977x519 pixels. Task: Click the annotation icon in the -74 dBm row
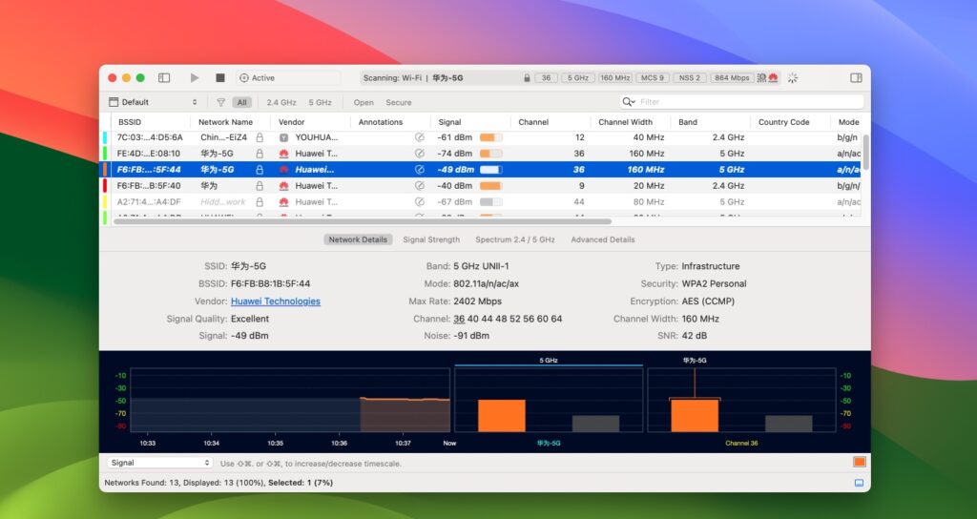(x=420, y=154)
